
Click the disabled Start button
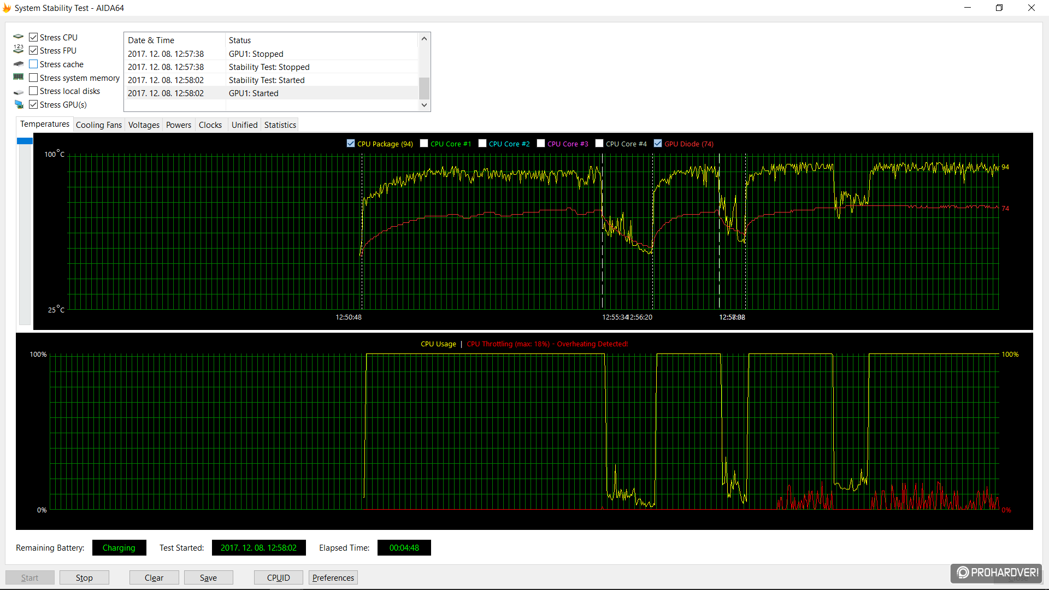point(30,577)
